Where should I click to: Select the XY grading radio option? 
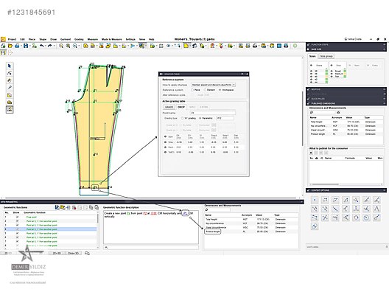coord(183,118)
